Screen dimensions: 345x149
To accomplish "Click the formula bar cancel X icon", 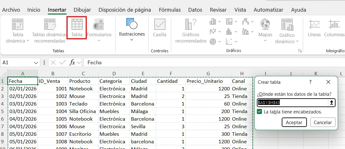I will (53, 62).
